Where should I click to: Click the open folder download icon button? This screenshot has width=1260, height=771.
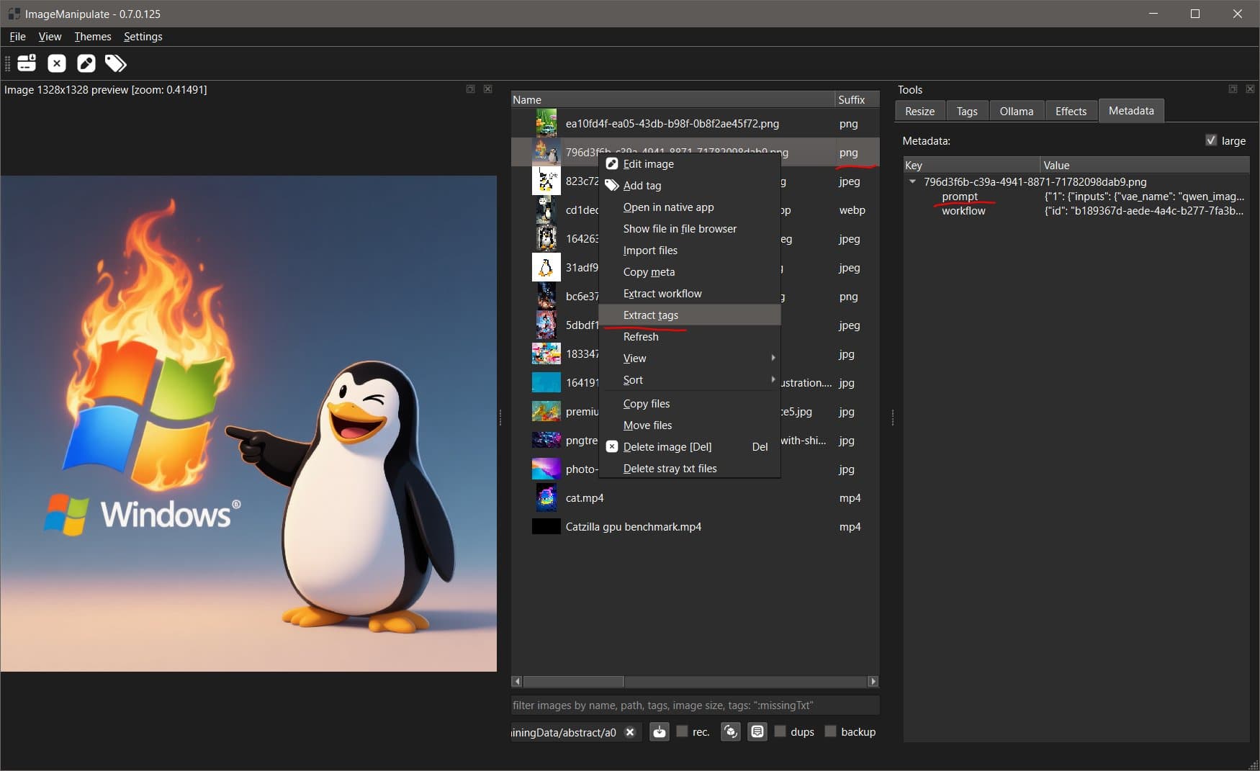click(660, 732)
